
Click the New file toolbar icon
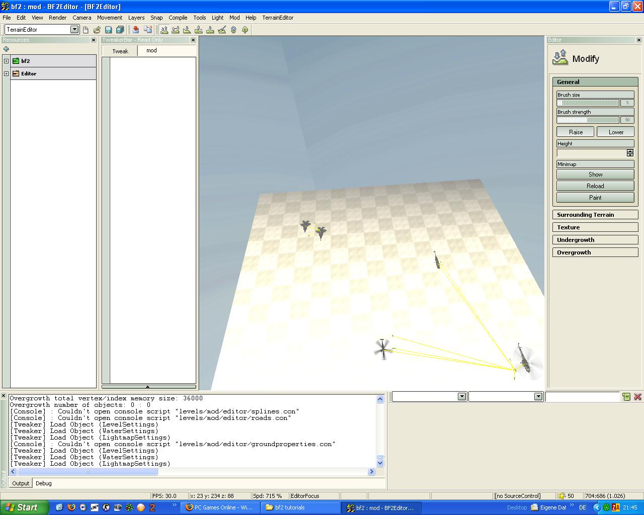point(86,30)
